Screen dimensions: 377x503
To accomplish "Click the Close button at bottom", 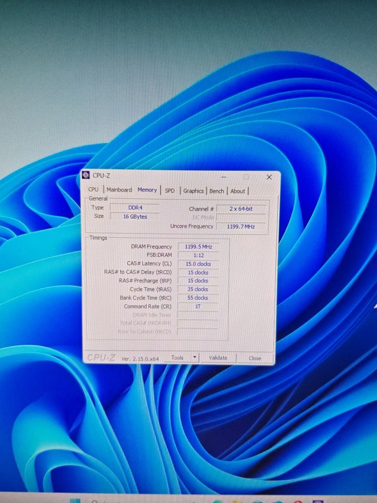I will [255, 358].
